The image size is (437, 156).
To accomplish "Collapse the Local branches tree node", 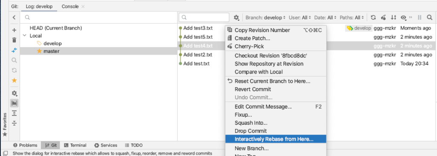I will [25, 36].
